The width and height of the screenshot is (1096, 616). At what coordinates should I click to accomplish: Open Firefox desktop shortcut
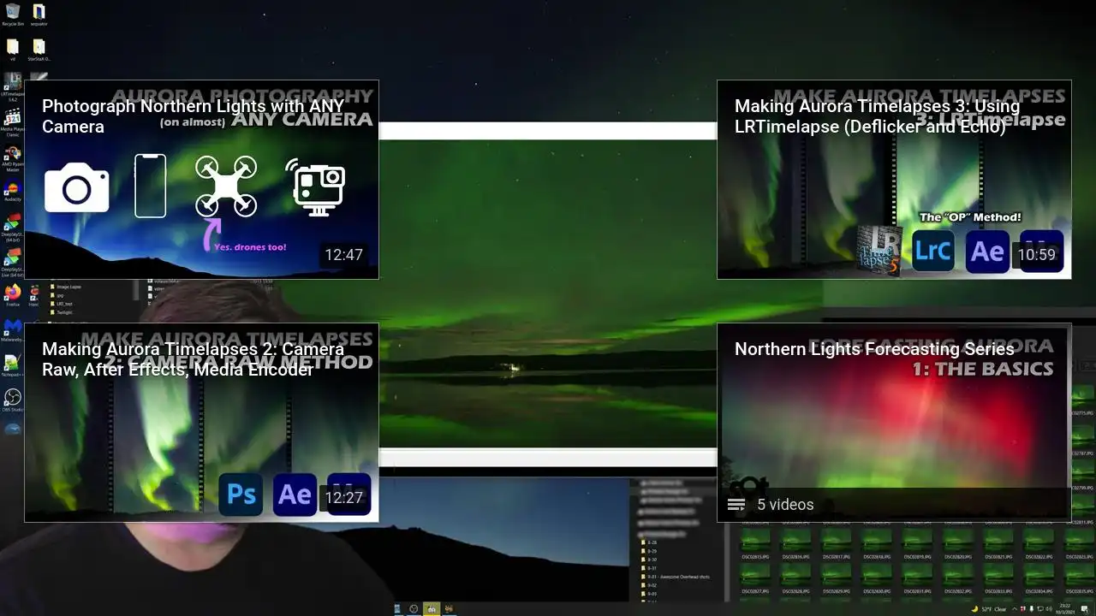tap(13, 295)
